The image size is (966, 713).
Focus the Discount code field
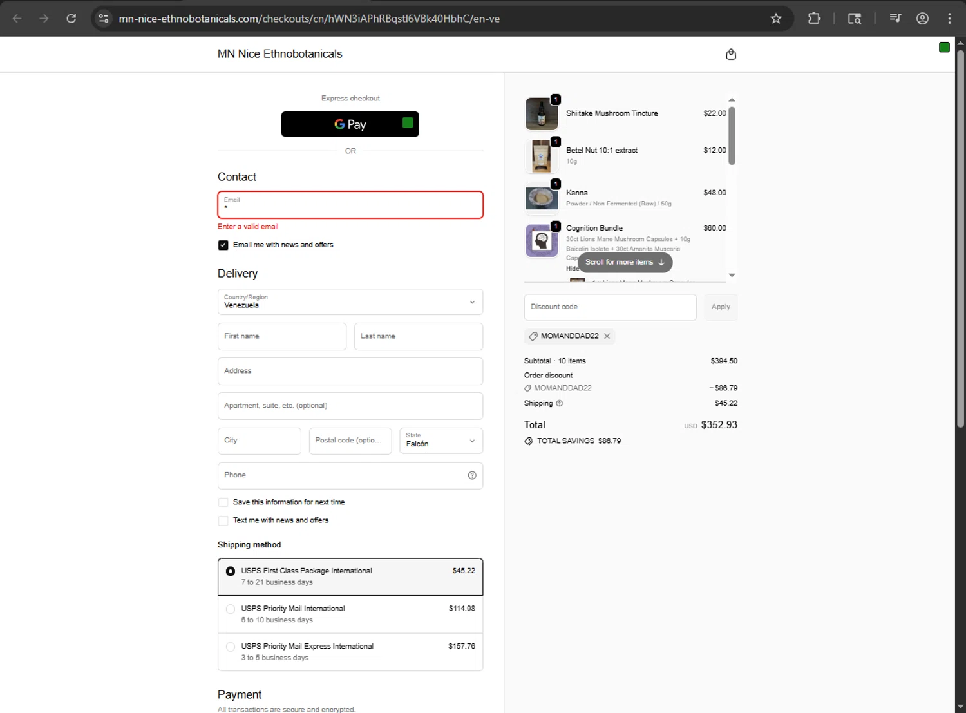[611, 307]
